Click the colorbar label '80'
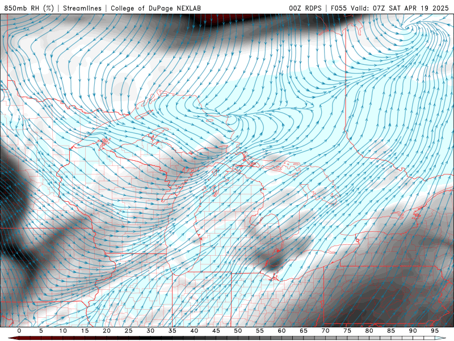 369,331
